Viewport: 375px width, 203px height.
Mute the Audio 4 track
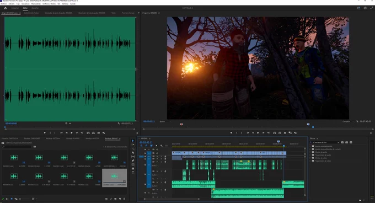coord(157,171)
